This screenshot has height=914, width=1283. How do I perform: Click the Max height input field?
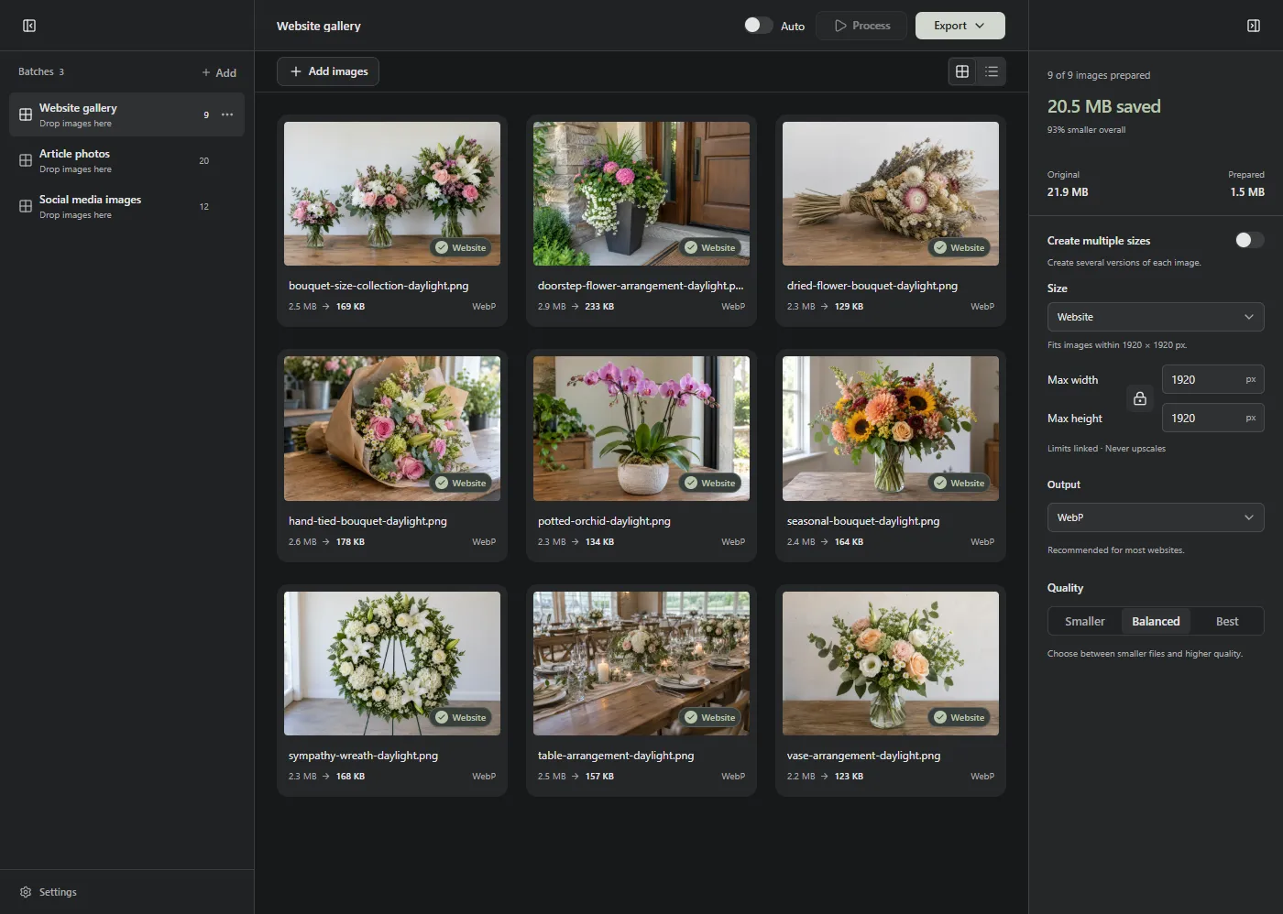pyautogui.click(x=1212, y=418)
